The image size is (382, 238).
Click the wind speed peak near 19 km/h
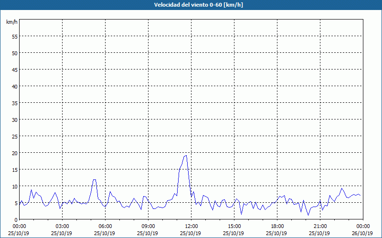pyautogui.click(x=186, y=156)
